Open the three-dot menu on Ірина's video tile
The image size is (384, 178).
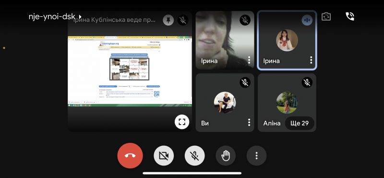pos(249,60)
